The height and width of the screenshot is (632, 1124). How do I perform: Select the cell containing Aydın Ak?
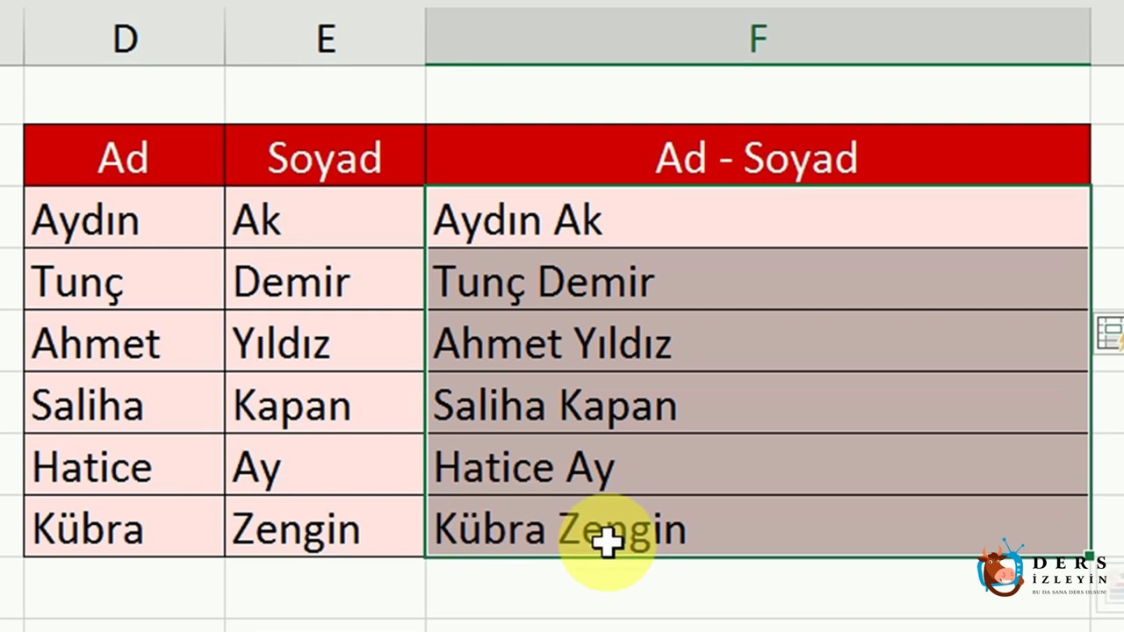pyautogui.click(x=758, y=217)
